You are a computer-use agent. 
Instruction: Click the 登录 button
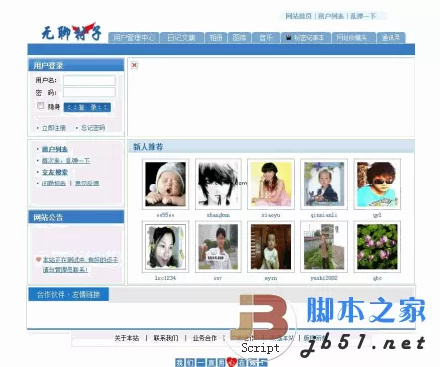[x=87, y=107]
